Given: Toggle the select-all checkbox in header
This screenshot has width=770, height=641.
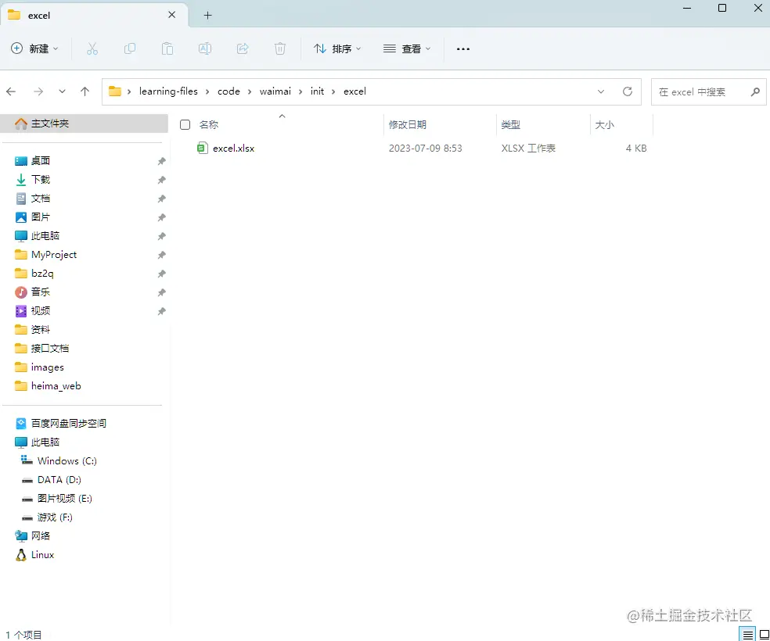Looking at the screenshot, I should [x=185, y=124].
